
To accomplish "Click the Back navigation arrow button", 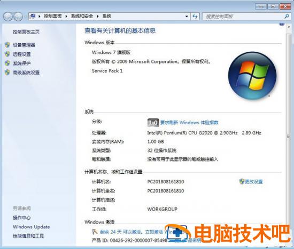I will click(7, 17).
